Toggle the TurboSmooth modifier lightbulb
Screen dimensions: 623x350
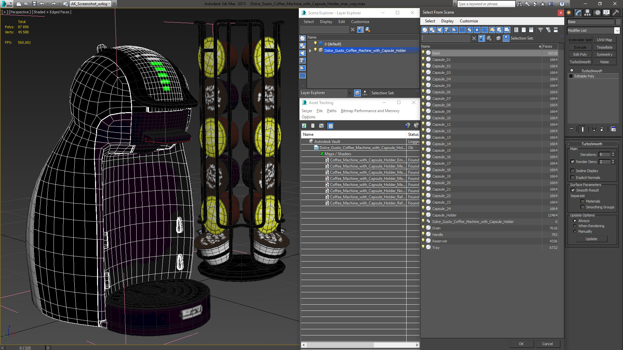click(572, 71)
